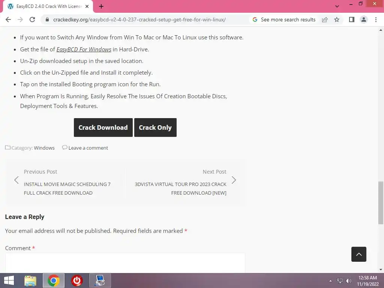Open Install Movie Magic Scheduling 7 post

[x=67, y=189]
